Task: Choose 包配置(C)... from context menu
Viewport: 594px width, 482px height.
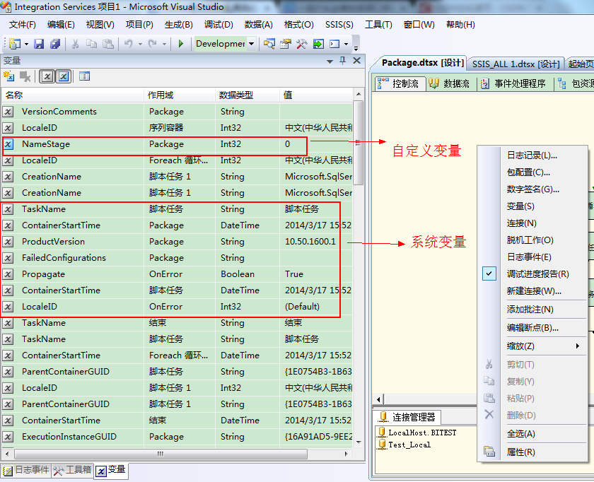Action: pos(528,172)
